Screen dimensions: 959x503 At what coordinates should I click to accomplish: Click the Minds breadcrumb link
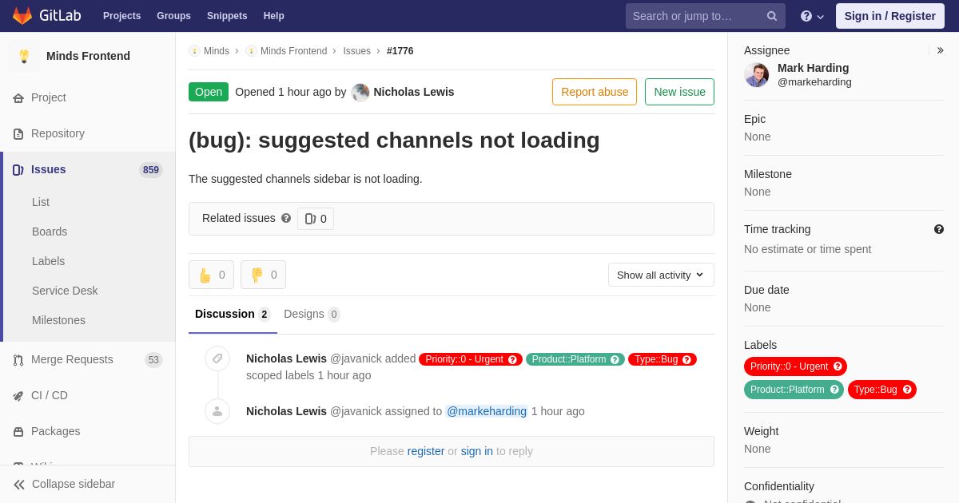217,51
